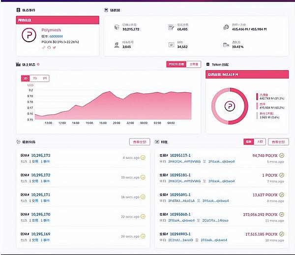Switch to the transaction volume chart tab
The height and width of the screenshot is (255, 295).
194,64
